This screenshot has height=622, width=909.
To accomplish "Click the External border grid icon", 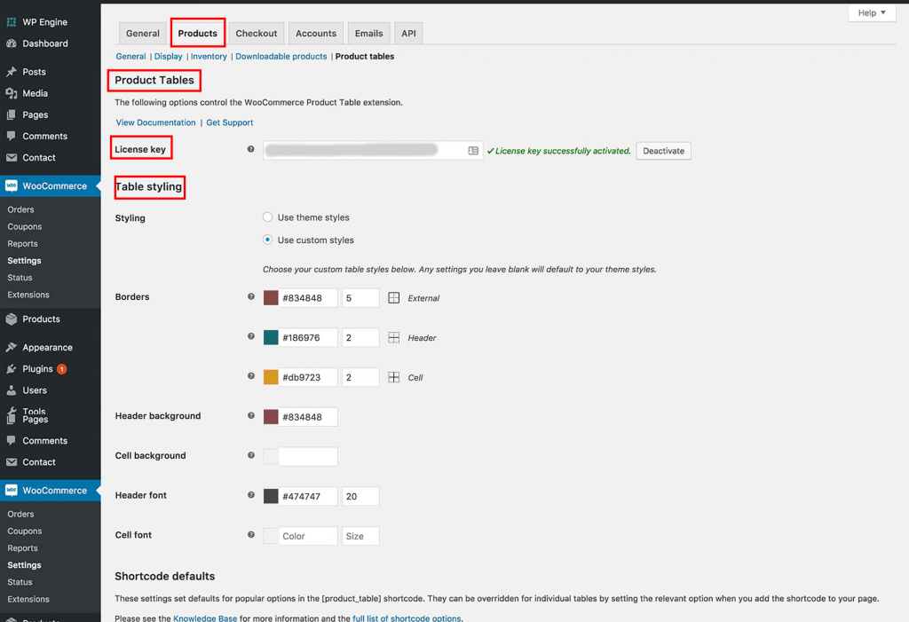I will tap(393, 298).
